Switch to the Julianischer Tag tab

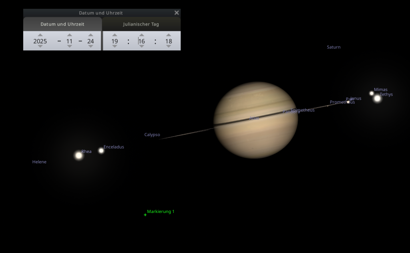(141, 24)
